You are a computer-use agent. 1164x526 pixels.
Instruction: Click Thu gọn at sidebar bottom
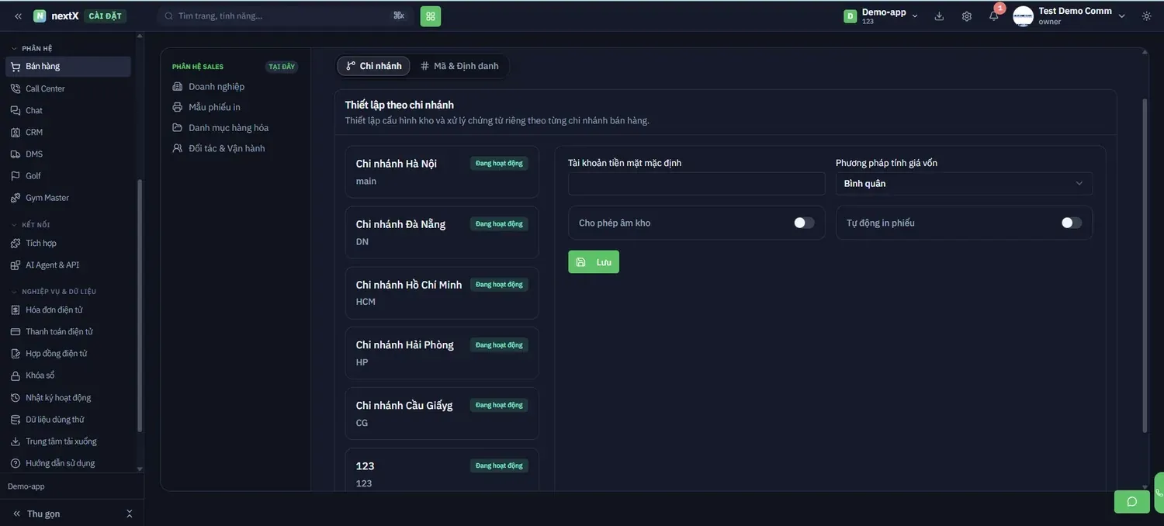tap(43, 514)
